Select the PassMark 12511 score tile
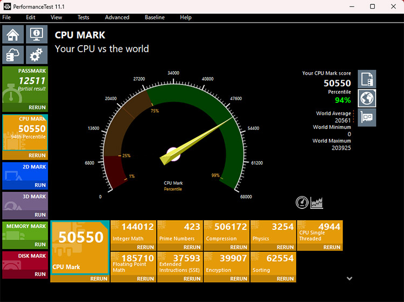Image resolution: width=404 pixels, height=302 pixels. coord(25,85)
